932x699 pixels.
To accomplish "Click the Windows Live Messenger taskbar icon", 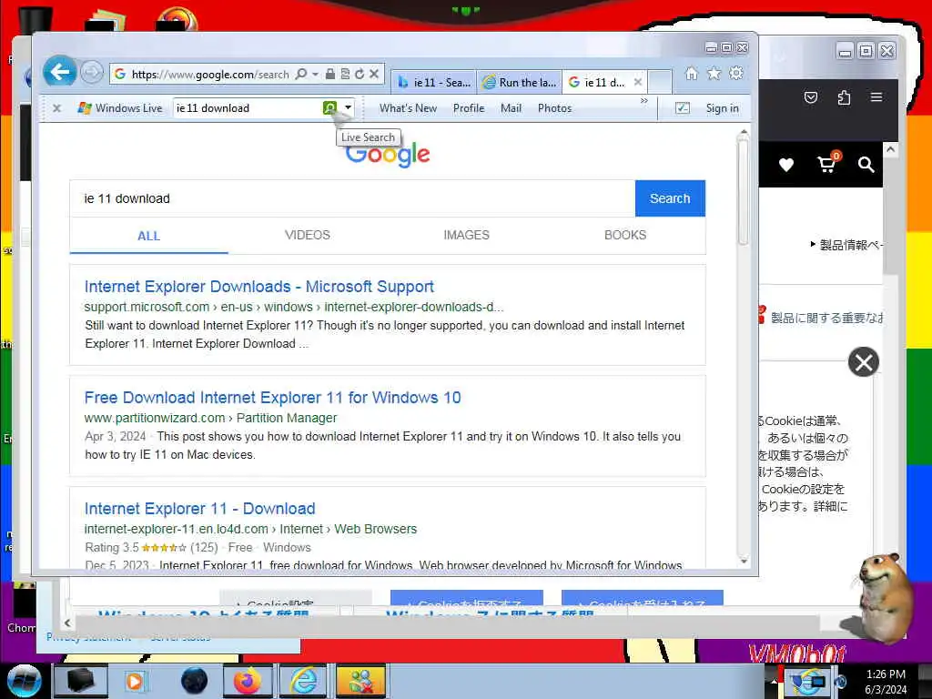I will 360,681.
